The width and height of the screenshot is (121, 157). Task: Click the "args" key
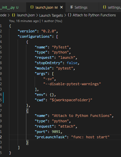point(41,73)
